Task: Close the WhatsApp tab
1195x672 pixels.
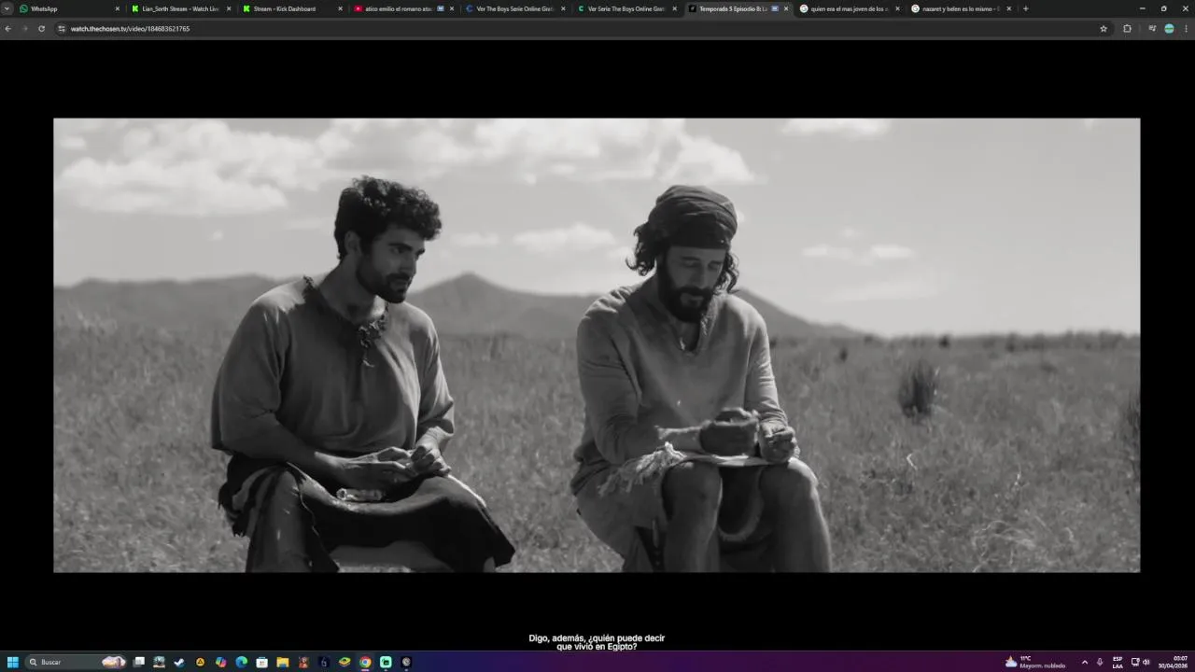Action: coord(118,8)
